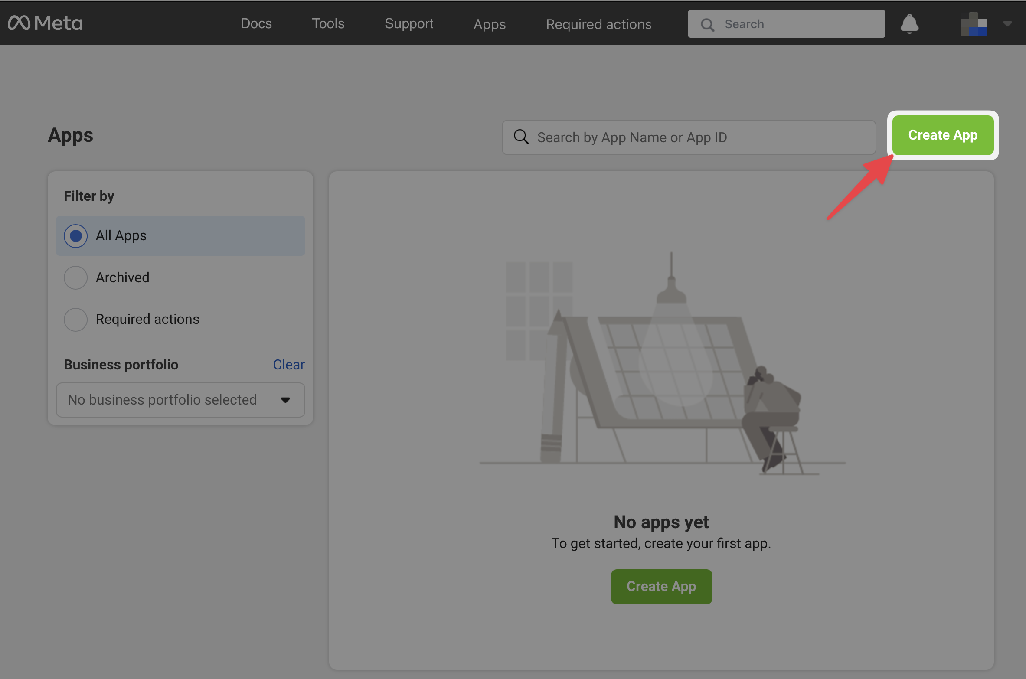The width and height of the screenshot is (1026, 679).
Task: Open Apps in top navigation
Action: tap(489, 24)
